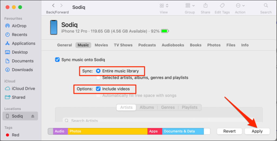277x141 pixels.
Task: Switch to the Photos tab
Action: tap(214, 45)
